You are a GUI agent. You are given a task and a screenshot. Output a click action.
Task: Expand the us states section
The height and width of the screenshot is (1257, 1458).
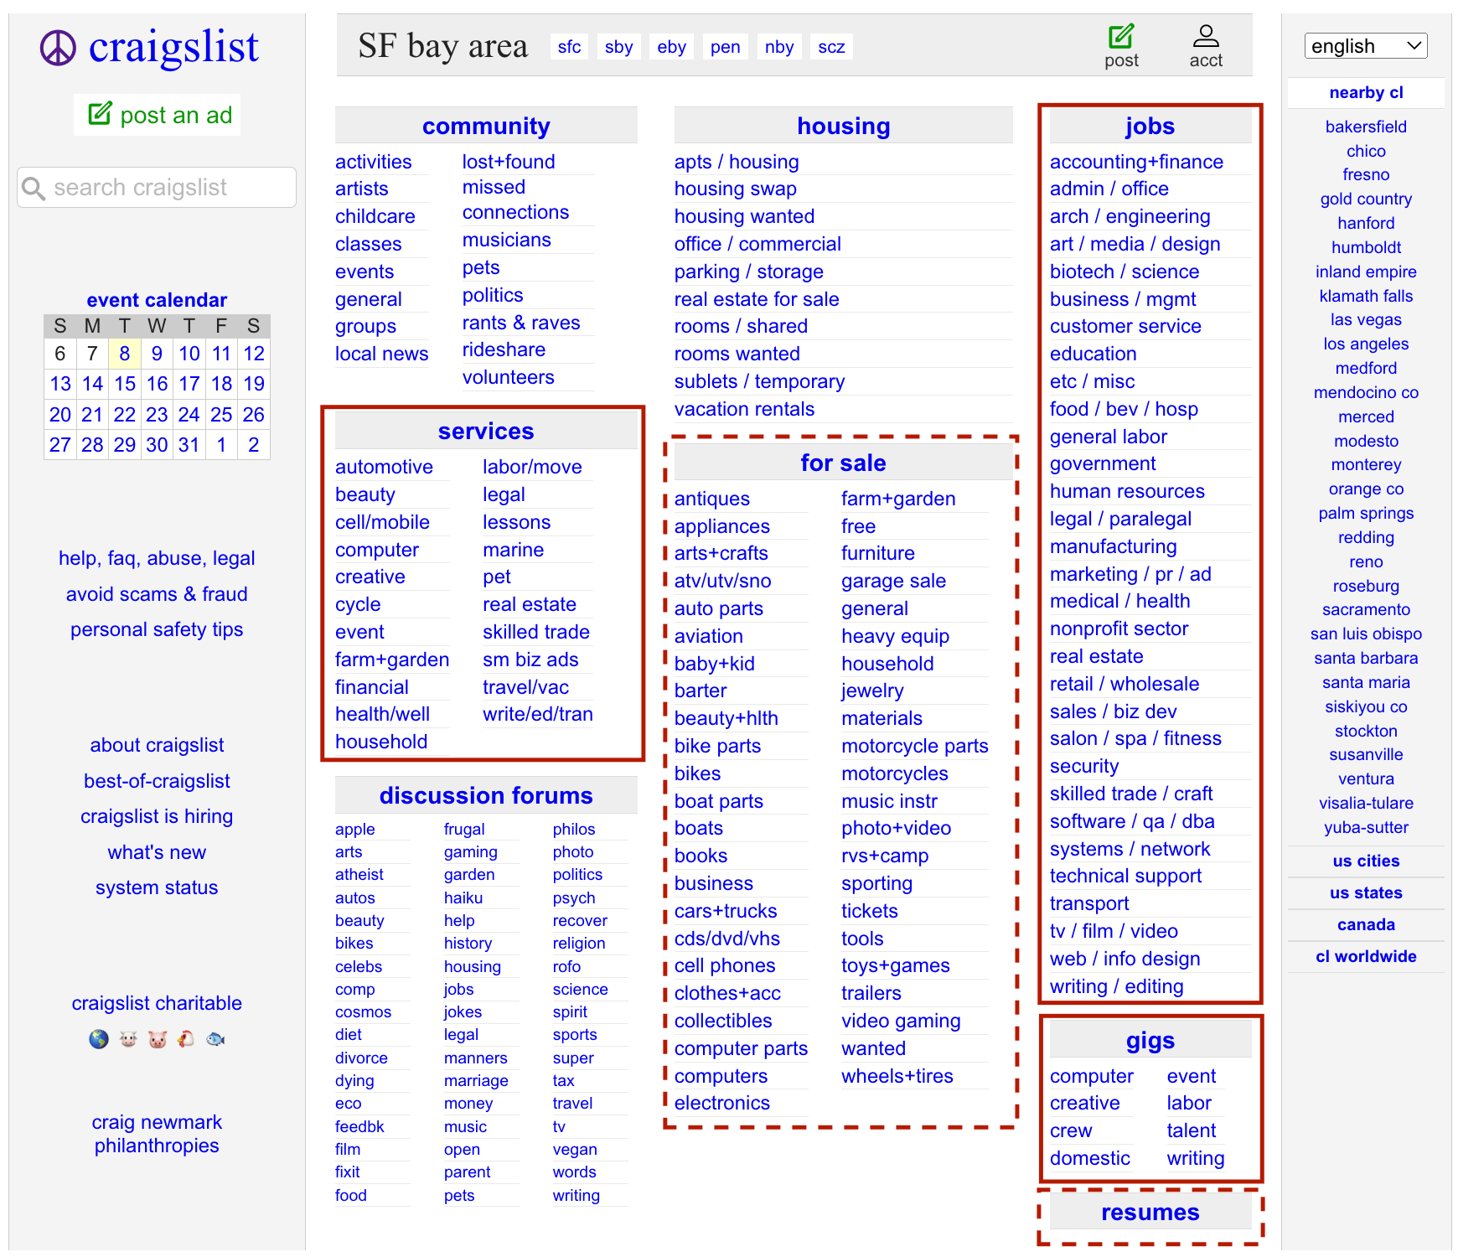coord(1366,892)
